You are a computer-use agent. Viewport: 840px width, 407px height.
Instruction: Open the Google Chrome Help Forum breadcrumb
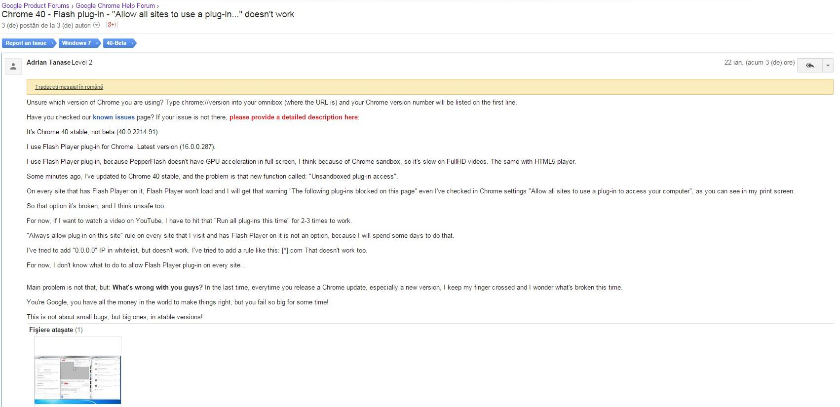(x=115, y=5)
